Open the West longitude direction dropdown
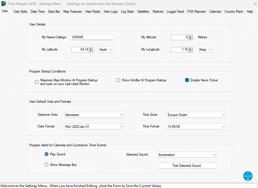The image size is (258, 188). click(x=205, y=49)
